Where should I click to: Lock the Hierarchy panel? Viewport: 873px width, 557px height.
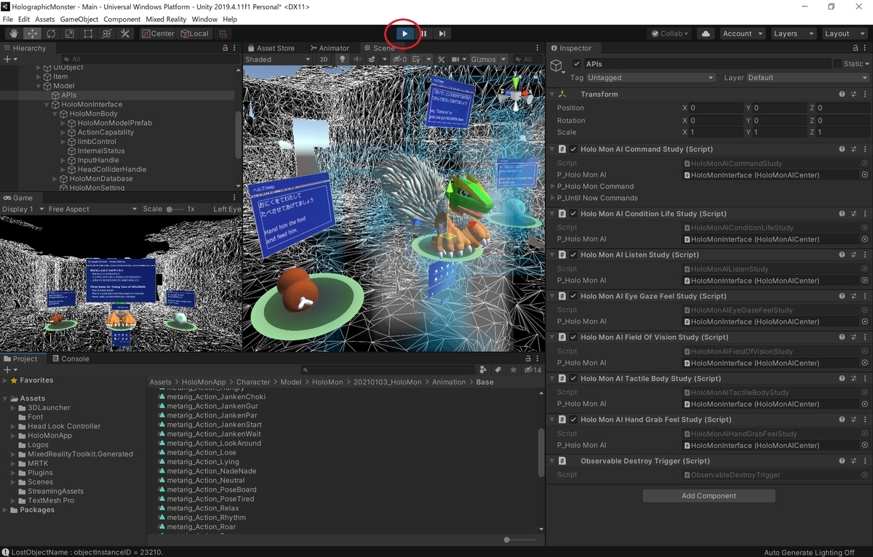[x=226, y=48]
